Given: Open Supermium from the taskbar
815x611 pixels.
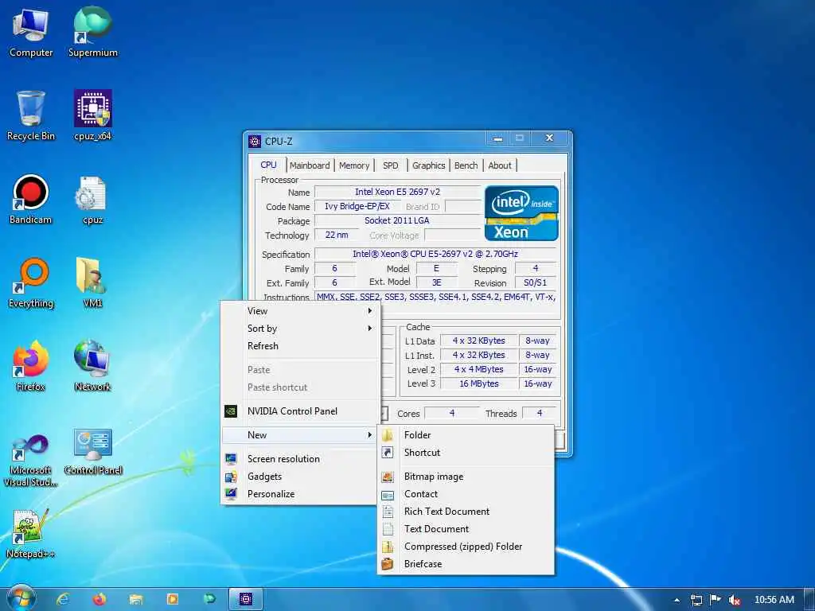Looking at the screenshot, I should (209, 599).
